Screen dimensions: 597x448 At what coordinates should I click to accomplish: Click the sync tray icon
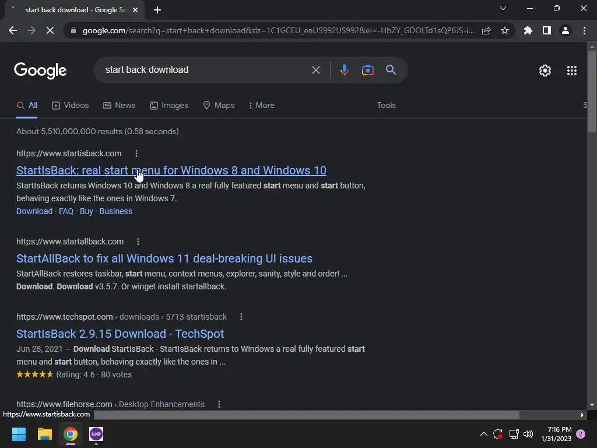498,434
